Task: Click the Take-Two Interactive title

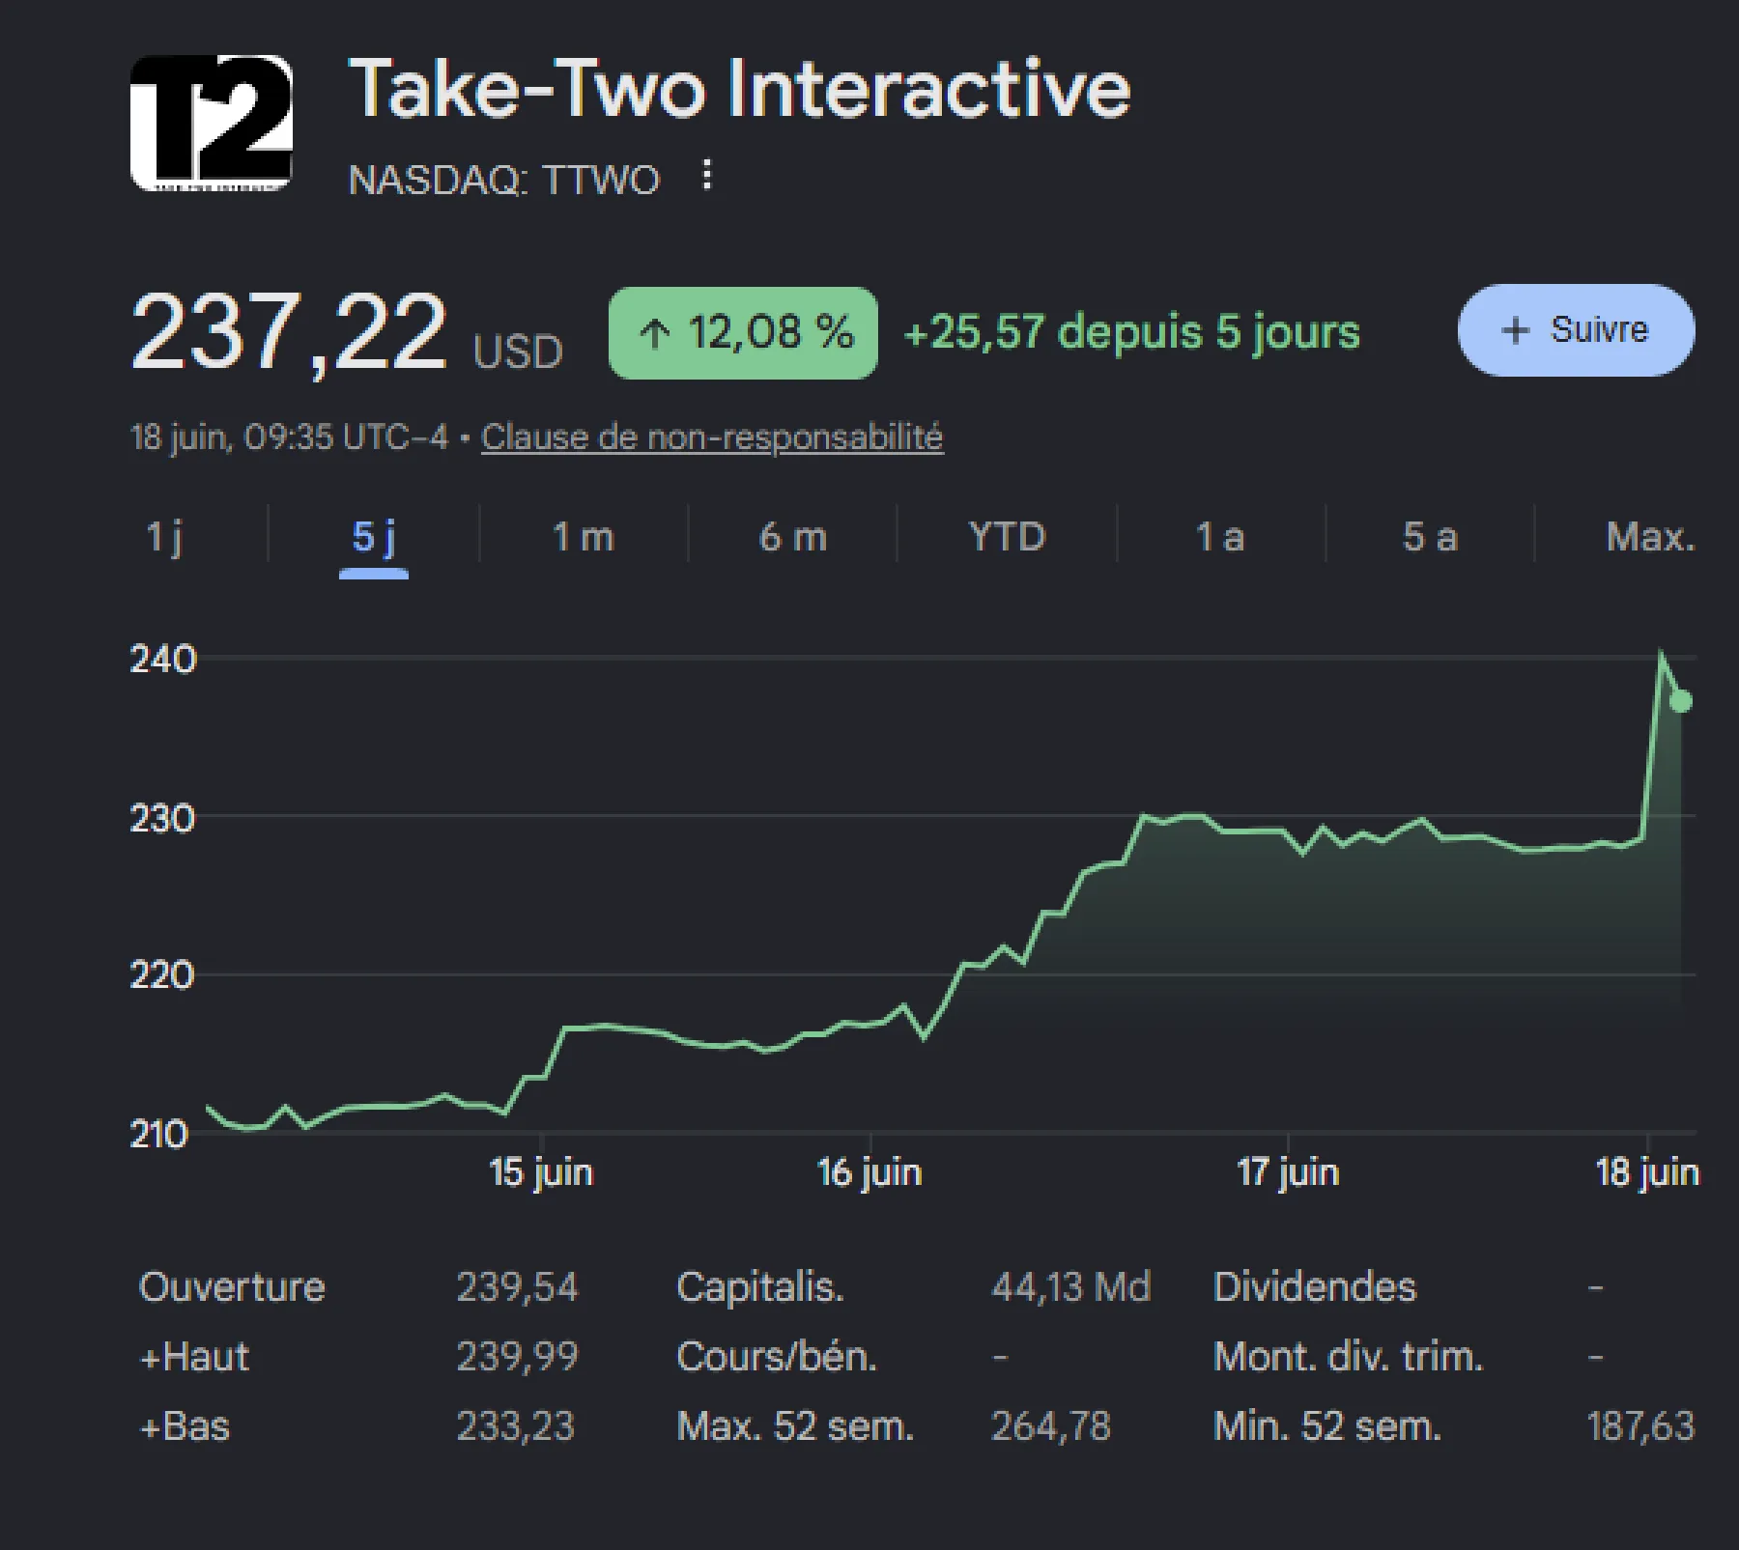Action: pyautogui.click(x=739, y=89)
